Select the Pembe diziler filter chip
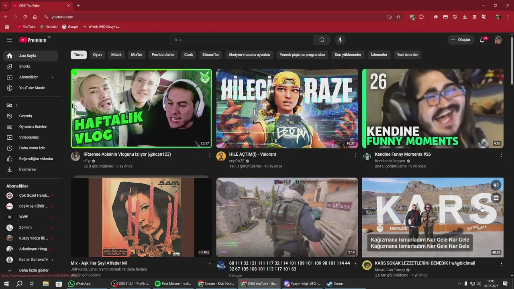 pos(163,55)
